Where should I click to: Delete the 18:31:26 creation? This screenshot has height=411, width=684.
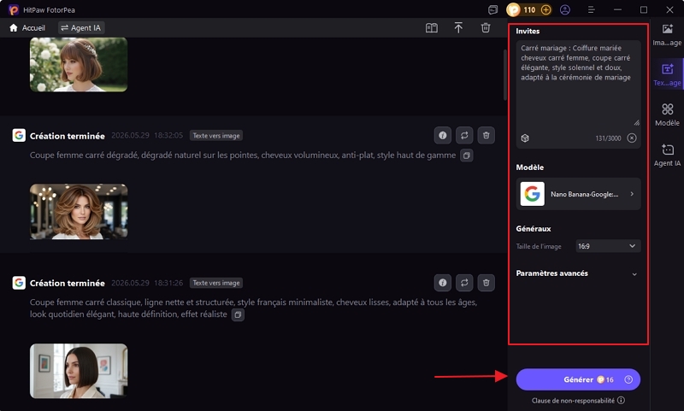(x=486, y=283)
